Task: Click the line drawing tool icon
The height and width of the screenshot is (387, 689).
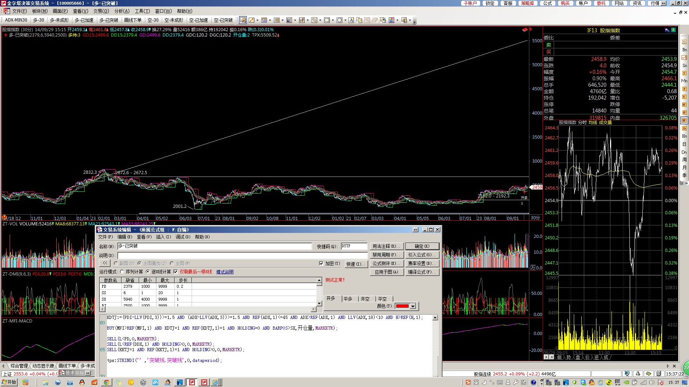Action: click(252, 20)
